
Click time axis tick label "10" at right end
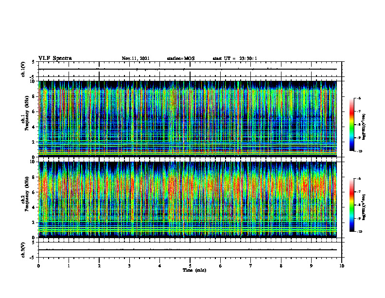342,266
